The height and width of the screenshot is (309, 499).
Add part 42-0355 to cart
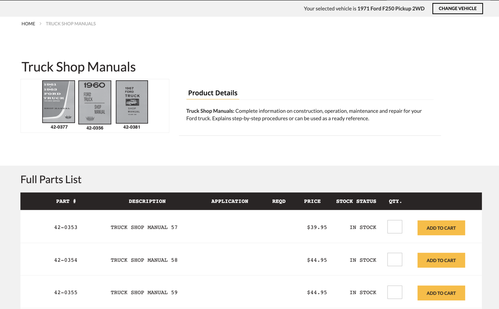441,293
